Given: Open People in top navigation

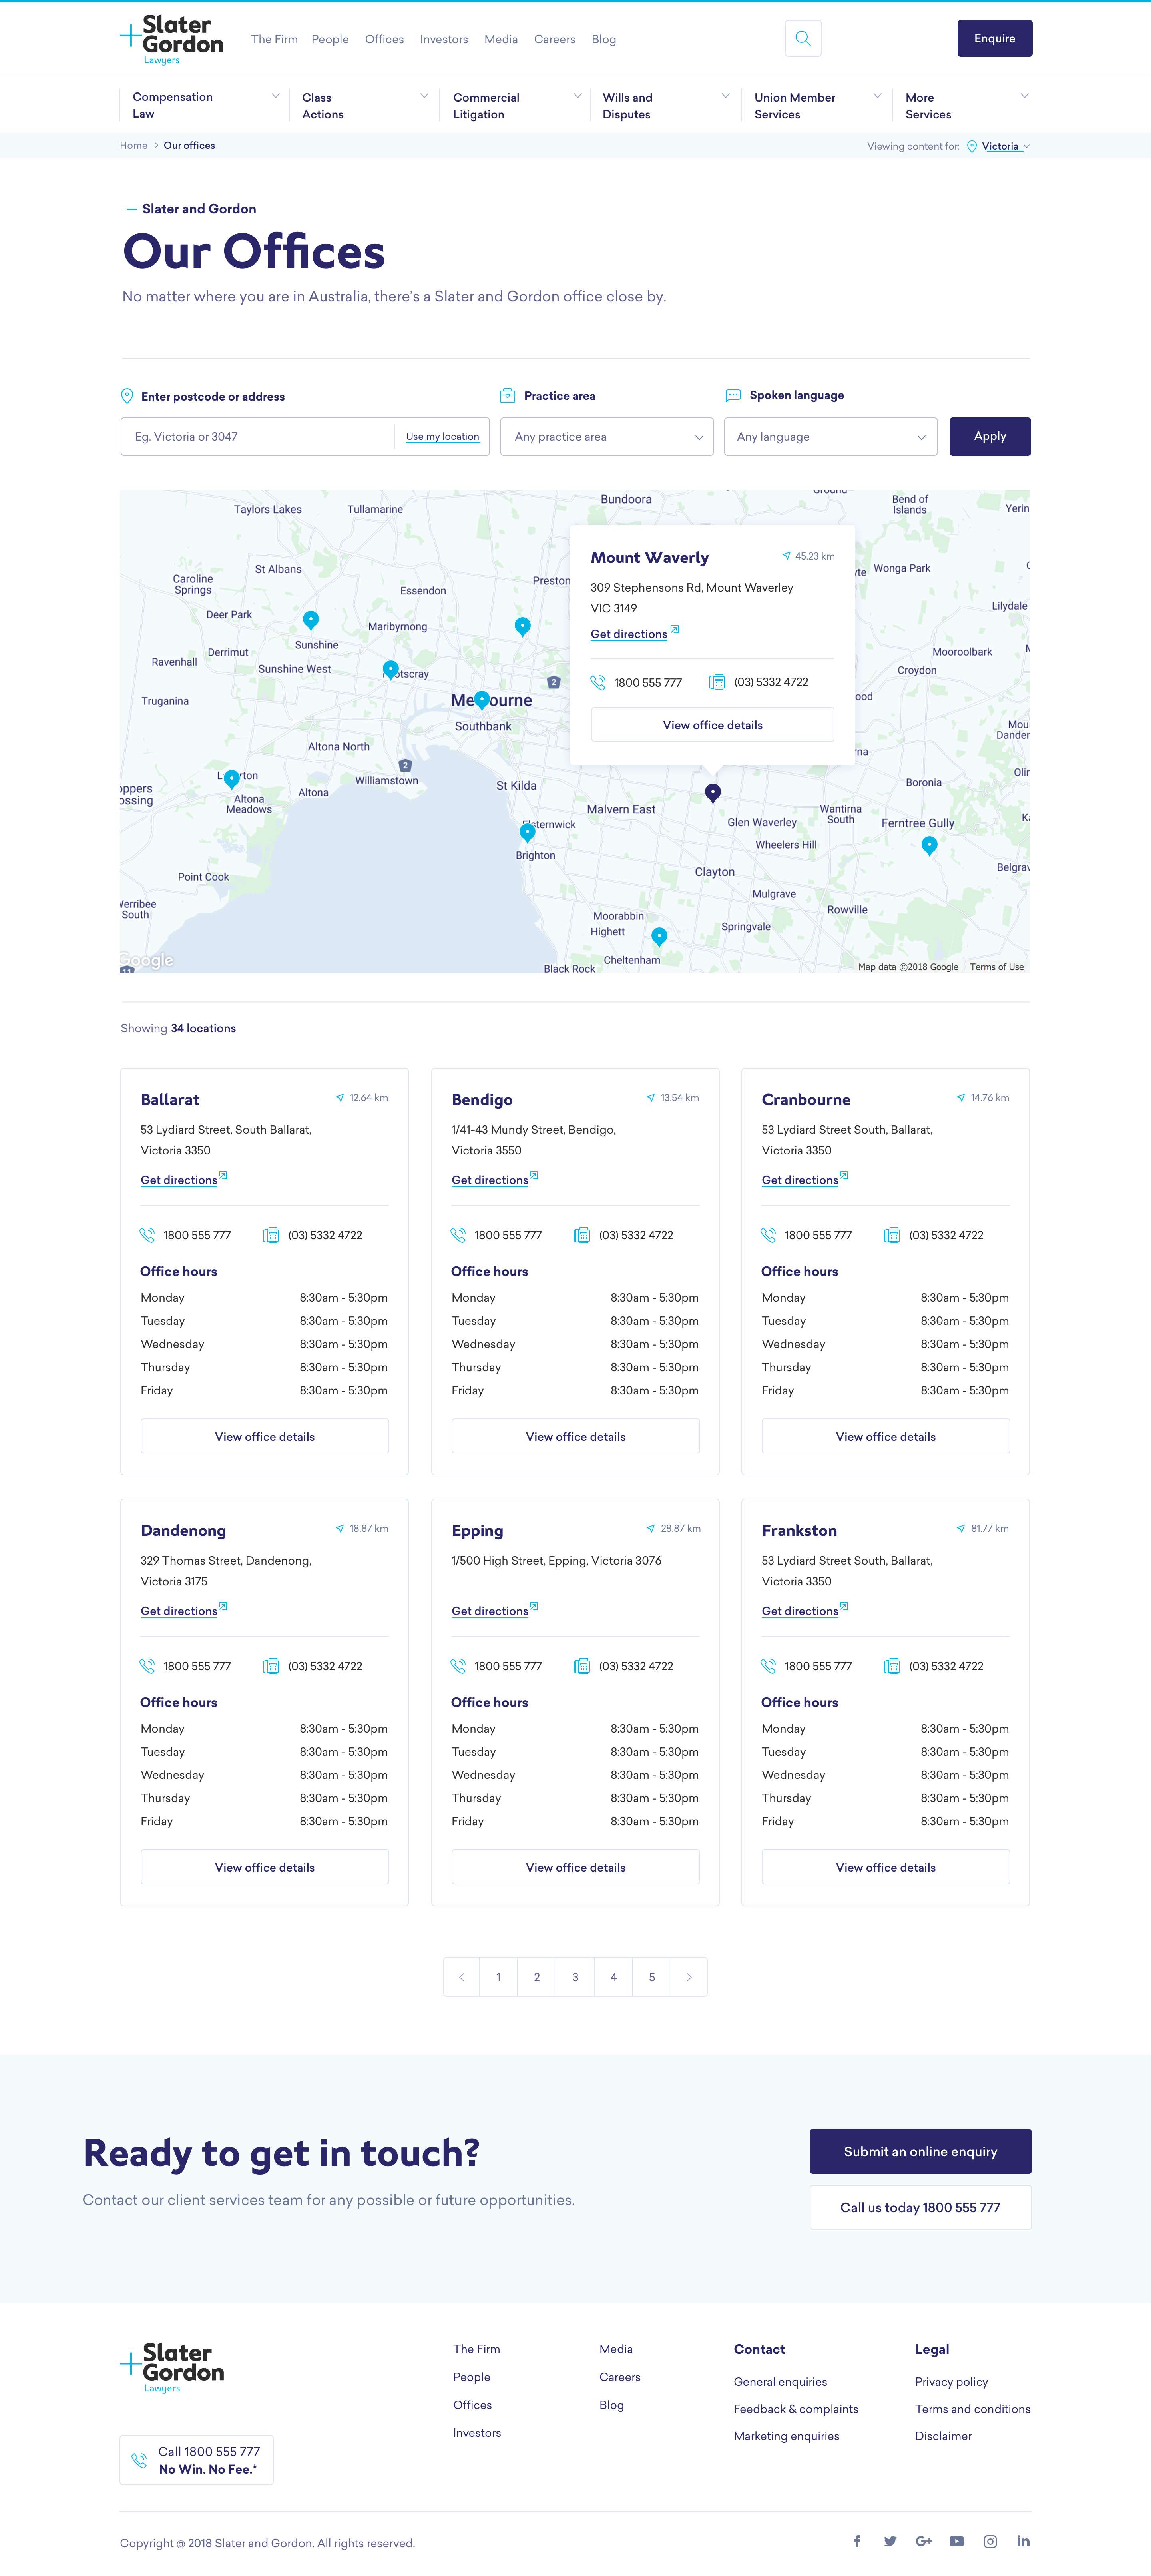Looking at the screenshot, I should point(330,39).
